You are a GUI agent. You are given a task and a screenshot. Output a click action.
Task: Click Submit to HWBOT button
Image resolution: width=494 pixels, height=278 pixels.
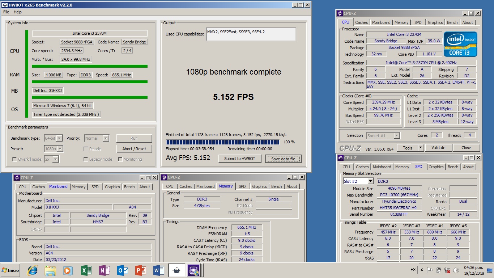click(x=240, y=159)
